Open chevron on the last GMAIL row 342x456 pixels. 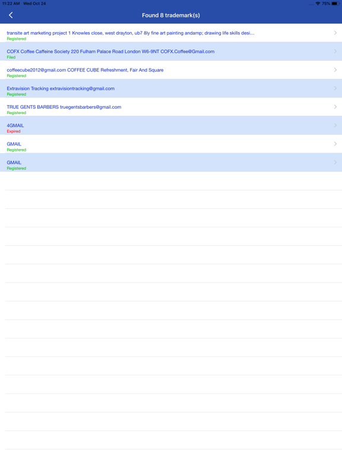(x=335, y=162)
